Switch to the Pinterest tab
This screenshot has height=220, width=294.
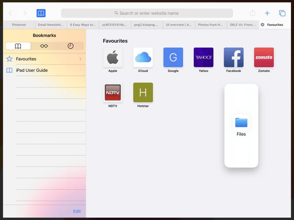click(x=19, y=25)
